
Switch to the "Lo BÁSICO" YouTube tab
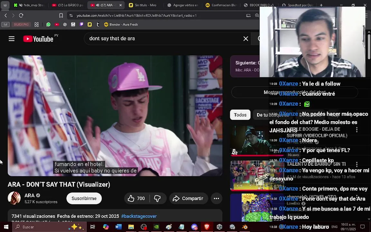pos(68,5)
